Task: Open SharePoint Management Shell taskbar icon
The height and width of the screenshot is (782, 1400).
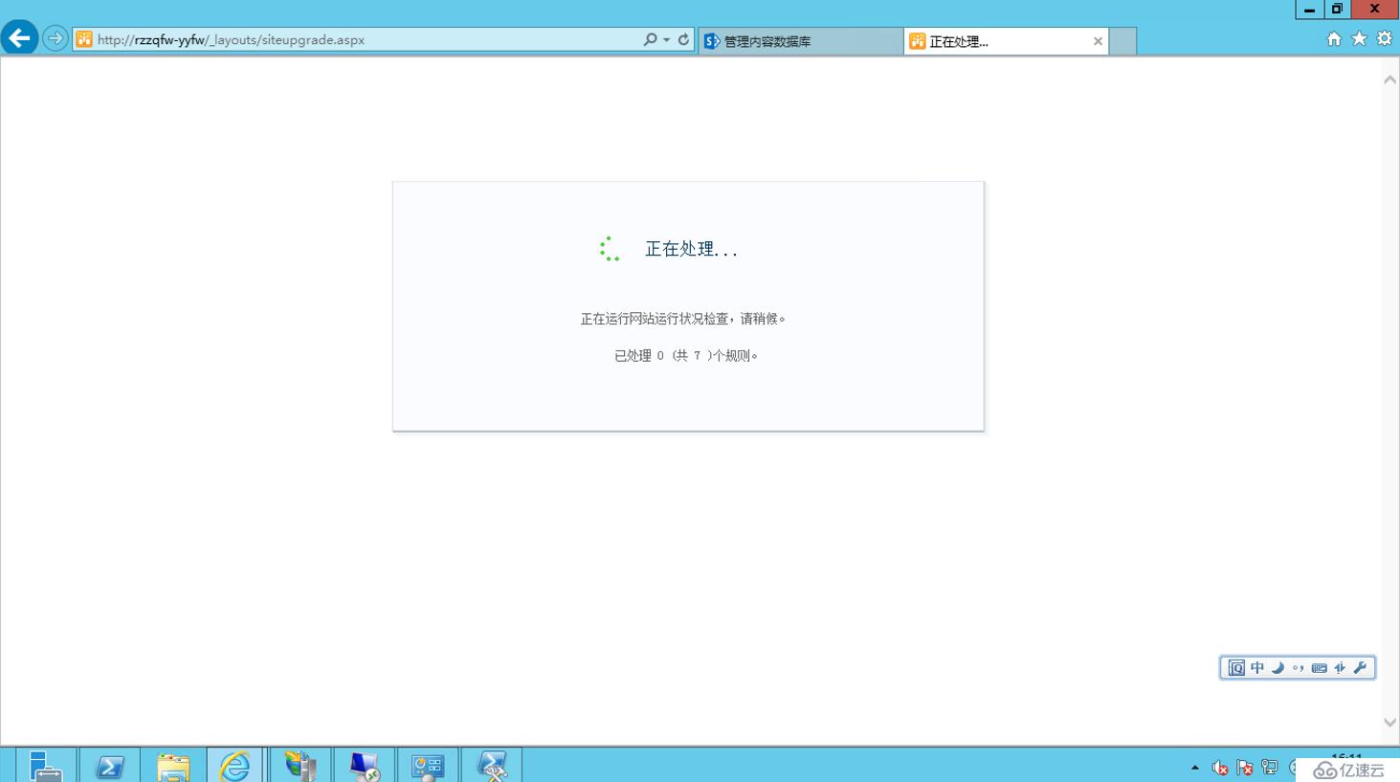Action: tap(492, 767)
